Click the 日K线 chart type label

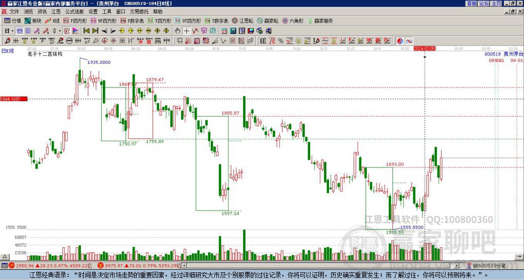click(7, 51)
